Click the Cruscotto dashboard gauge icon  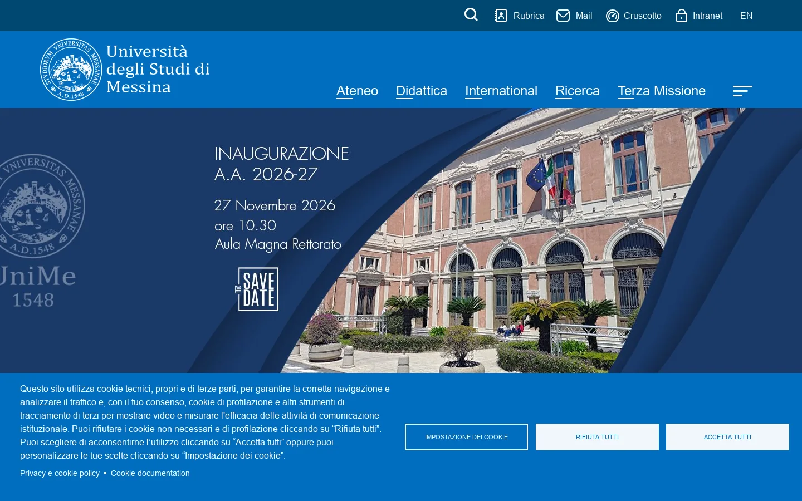613,16
